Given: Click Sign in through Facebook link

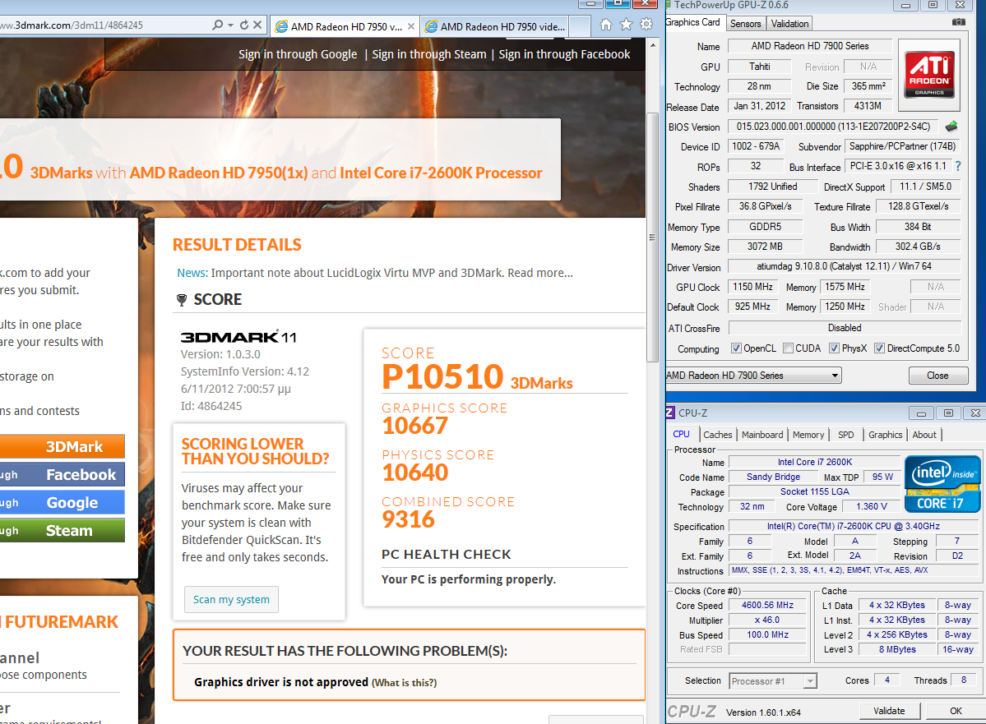Looking at the screenshot, I should pos(564,54).
